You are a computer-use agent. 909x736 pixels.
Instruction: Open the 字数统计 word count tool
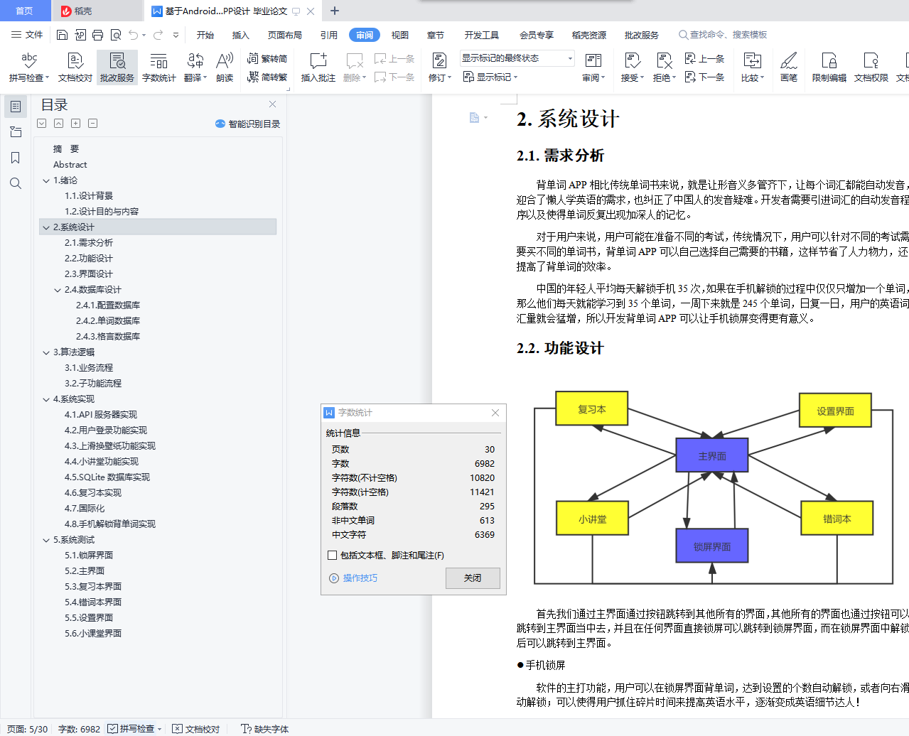tap(159, 67)
